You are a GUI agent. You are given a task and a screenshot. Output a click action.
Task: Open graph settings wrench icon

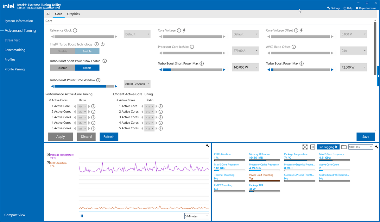[207, 145]
